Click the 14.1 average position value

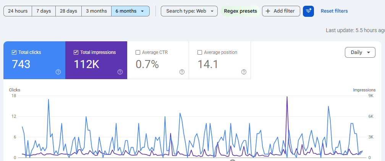(x=208, y=64)
